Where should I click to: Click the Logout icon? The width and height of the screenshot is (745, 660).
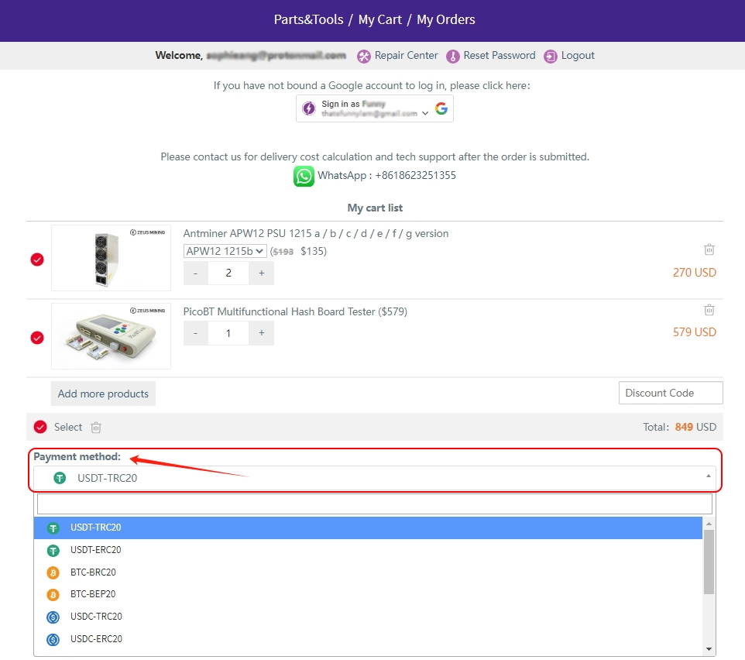coord(551,56)
